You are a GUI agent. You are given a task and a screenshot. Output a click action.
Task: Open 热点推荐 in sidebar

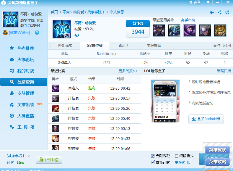click(x=24, y=48)
